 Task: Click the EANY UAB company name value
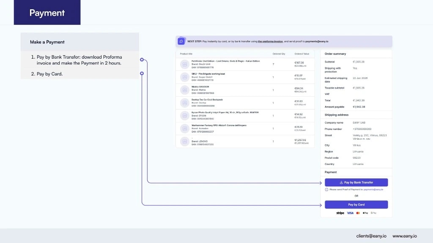click(x=359, y=123)
